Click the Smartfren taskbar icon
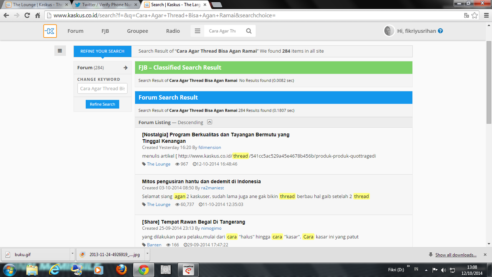Image resolution: width=492 pixels, height=277 pixels. [x=188, y=270]
